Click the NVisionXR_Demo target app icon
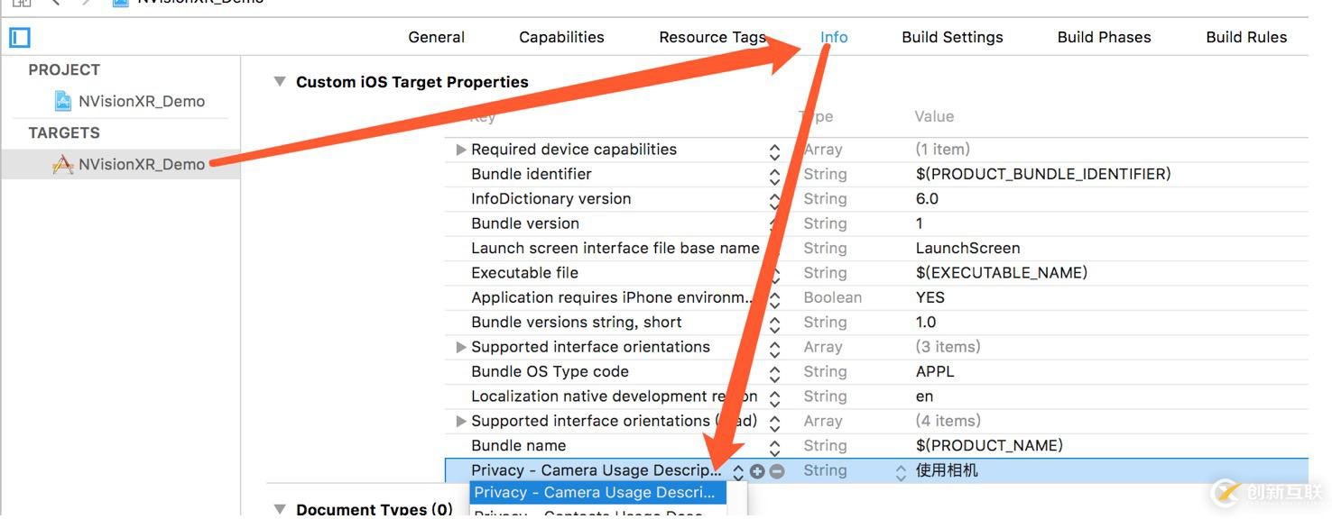The width and height of the screenshot is (1332, 519). (62, 164)
